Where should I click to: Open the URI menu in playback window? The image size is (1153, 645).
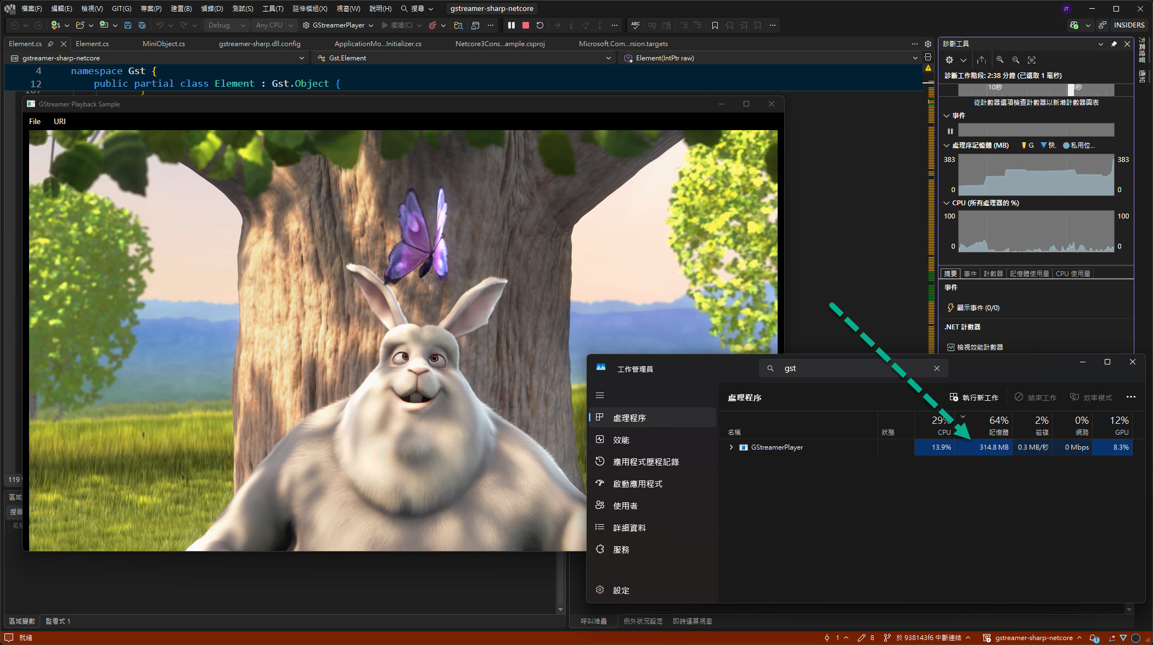click(59, 121)
